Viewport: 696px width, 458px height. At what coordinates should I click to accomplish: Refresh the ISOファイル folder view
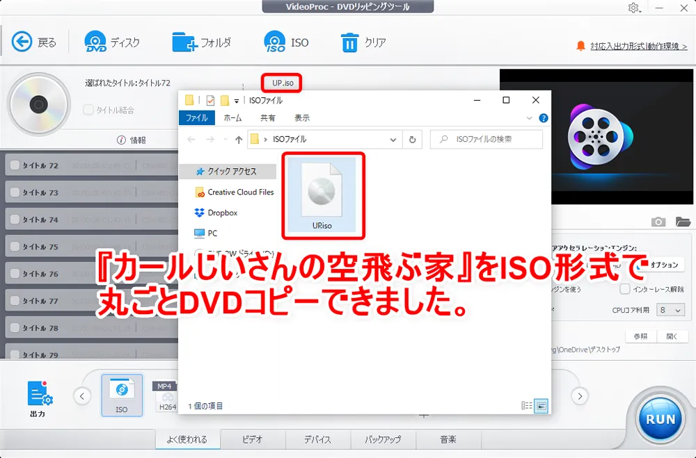[x=412, y=140]
